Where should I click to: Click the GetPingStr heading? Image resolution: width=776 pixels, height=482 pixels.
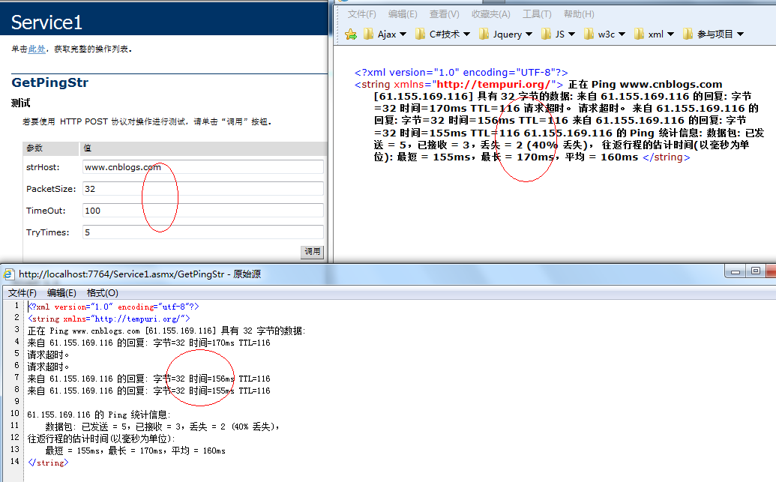click(50, 82)
